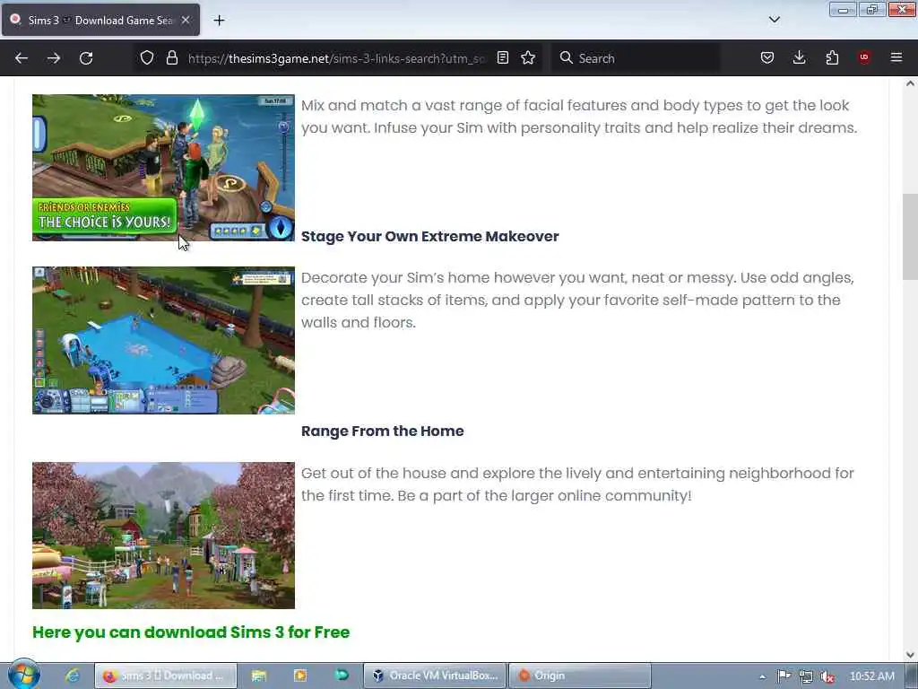The width and height of the screenshot is (918, 689).
Task: Open Firefox application menu
Action: 896,58
